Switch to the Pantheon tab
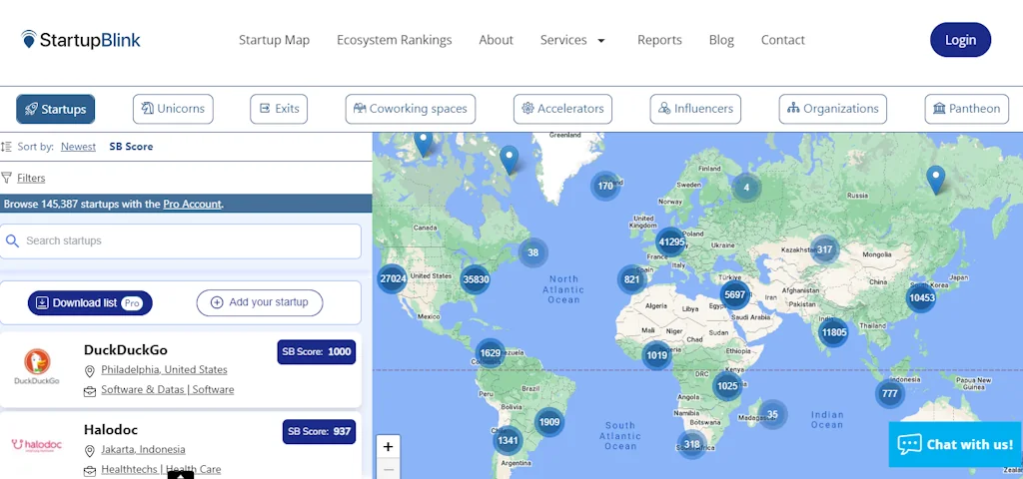Viewport: 1023px width, 479px height. pyautogui.click(x=967, y=109)
